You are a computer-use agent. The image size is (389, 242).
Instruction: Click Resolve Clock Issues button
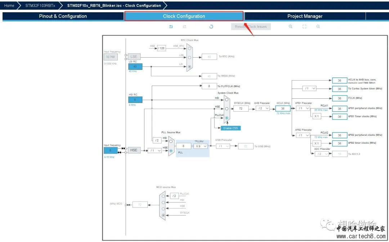[x=251, y=27]
